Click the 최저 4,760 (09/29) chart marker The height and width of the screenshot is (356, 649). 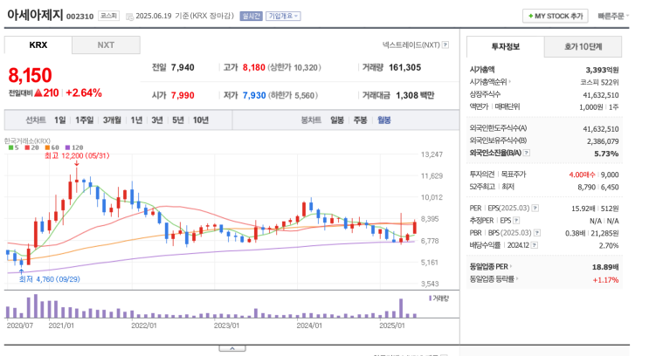coord(50,279)
